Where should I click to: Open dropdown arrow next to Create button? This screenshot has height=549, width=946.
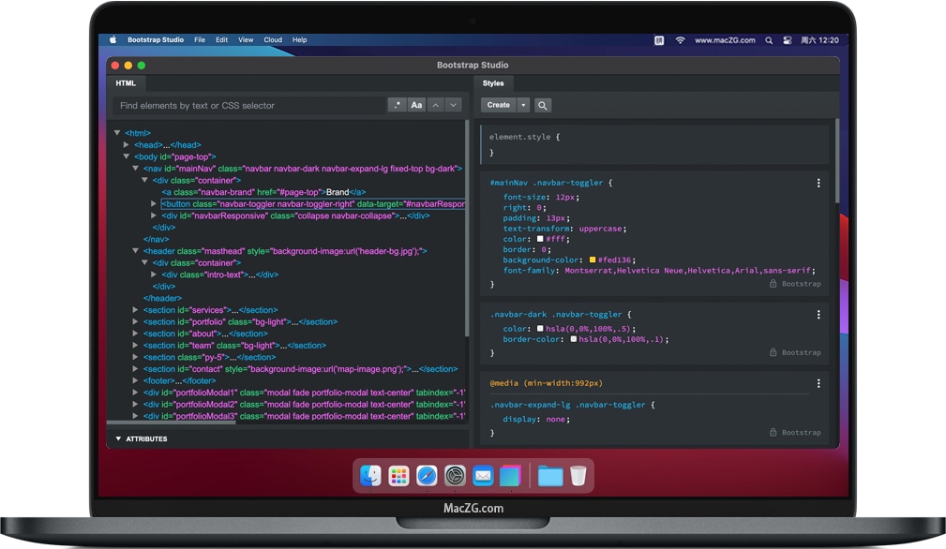tap(524, 106)
